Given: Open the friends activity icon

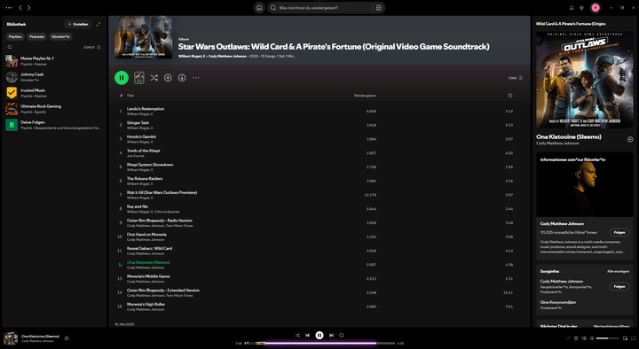Looking at the screenshot, I should (x=581, y=8).
